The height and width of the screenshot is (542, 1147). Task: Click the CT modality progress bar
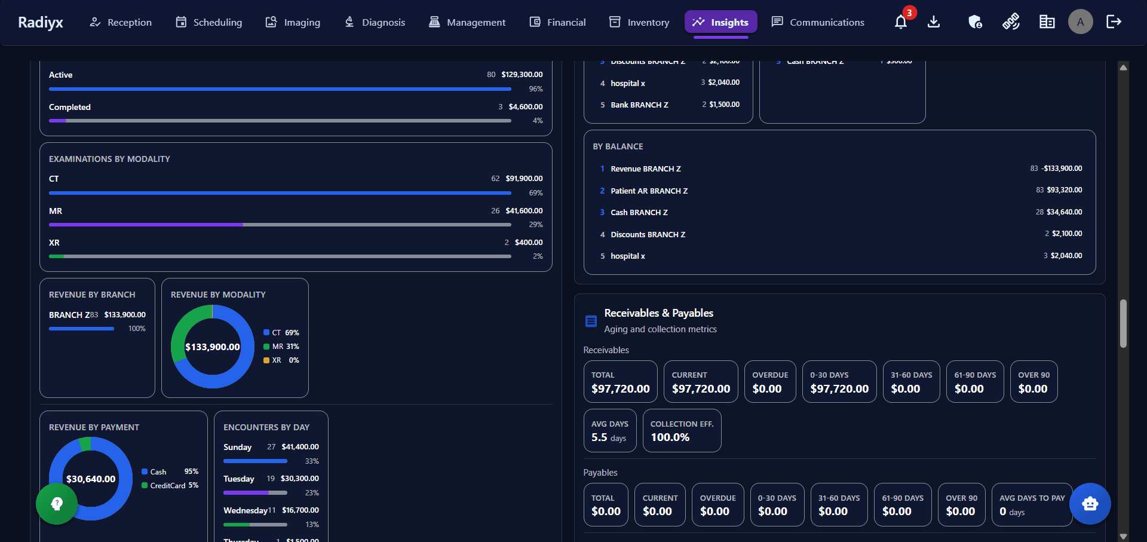tap(280, 193)
